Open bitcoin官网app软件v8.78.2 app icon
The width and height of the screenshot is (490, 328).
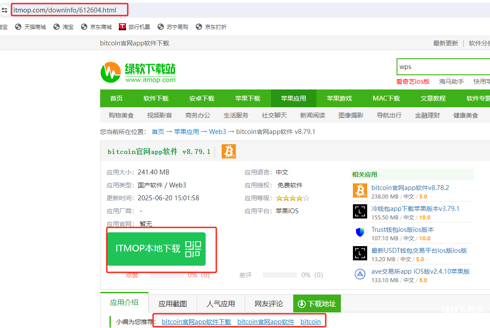(x=360, y=190)
